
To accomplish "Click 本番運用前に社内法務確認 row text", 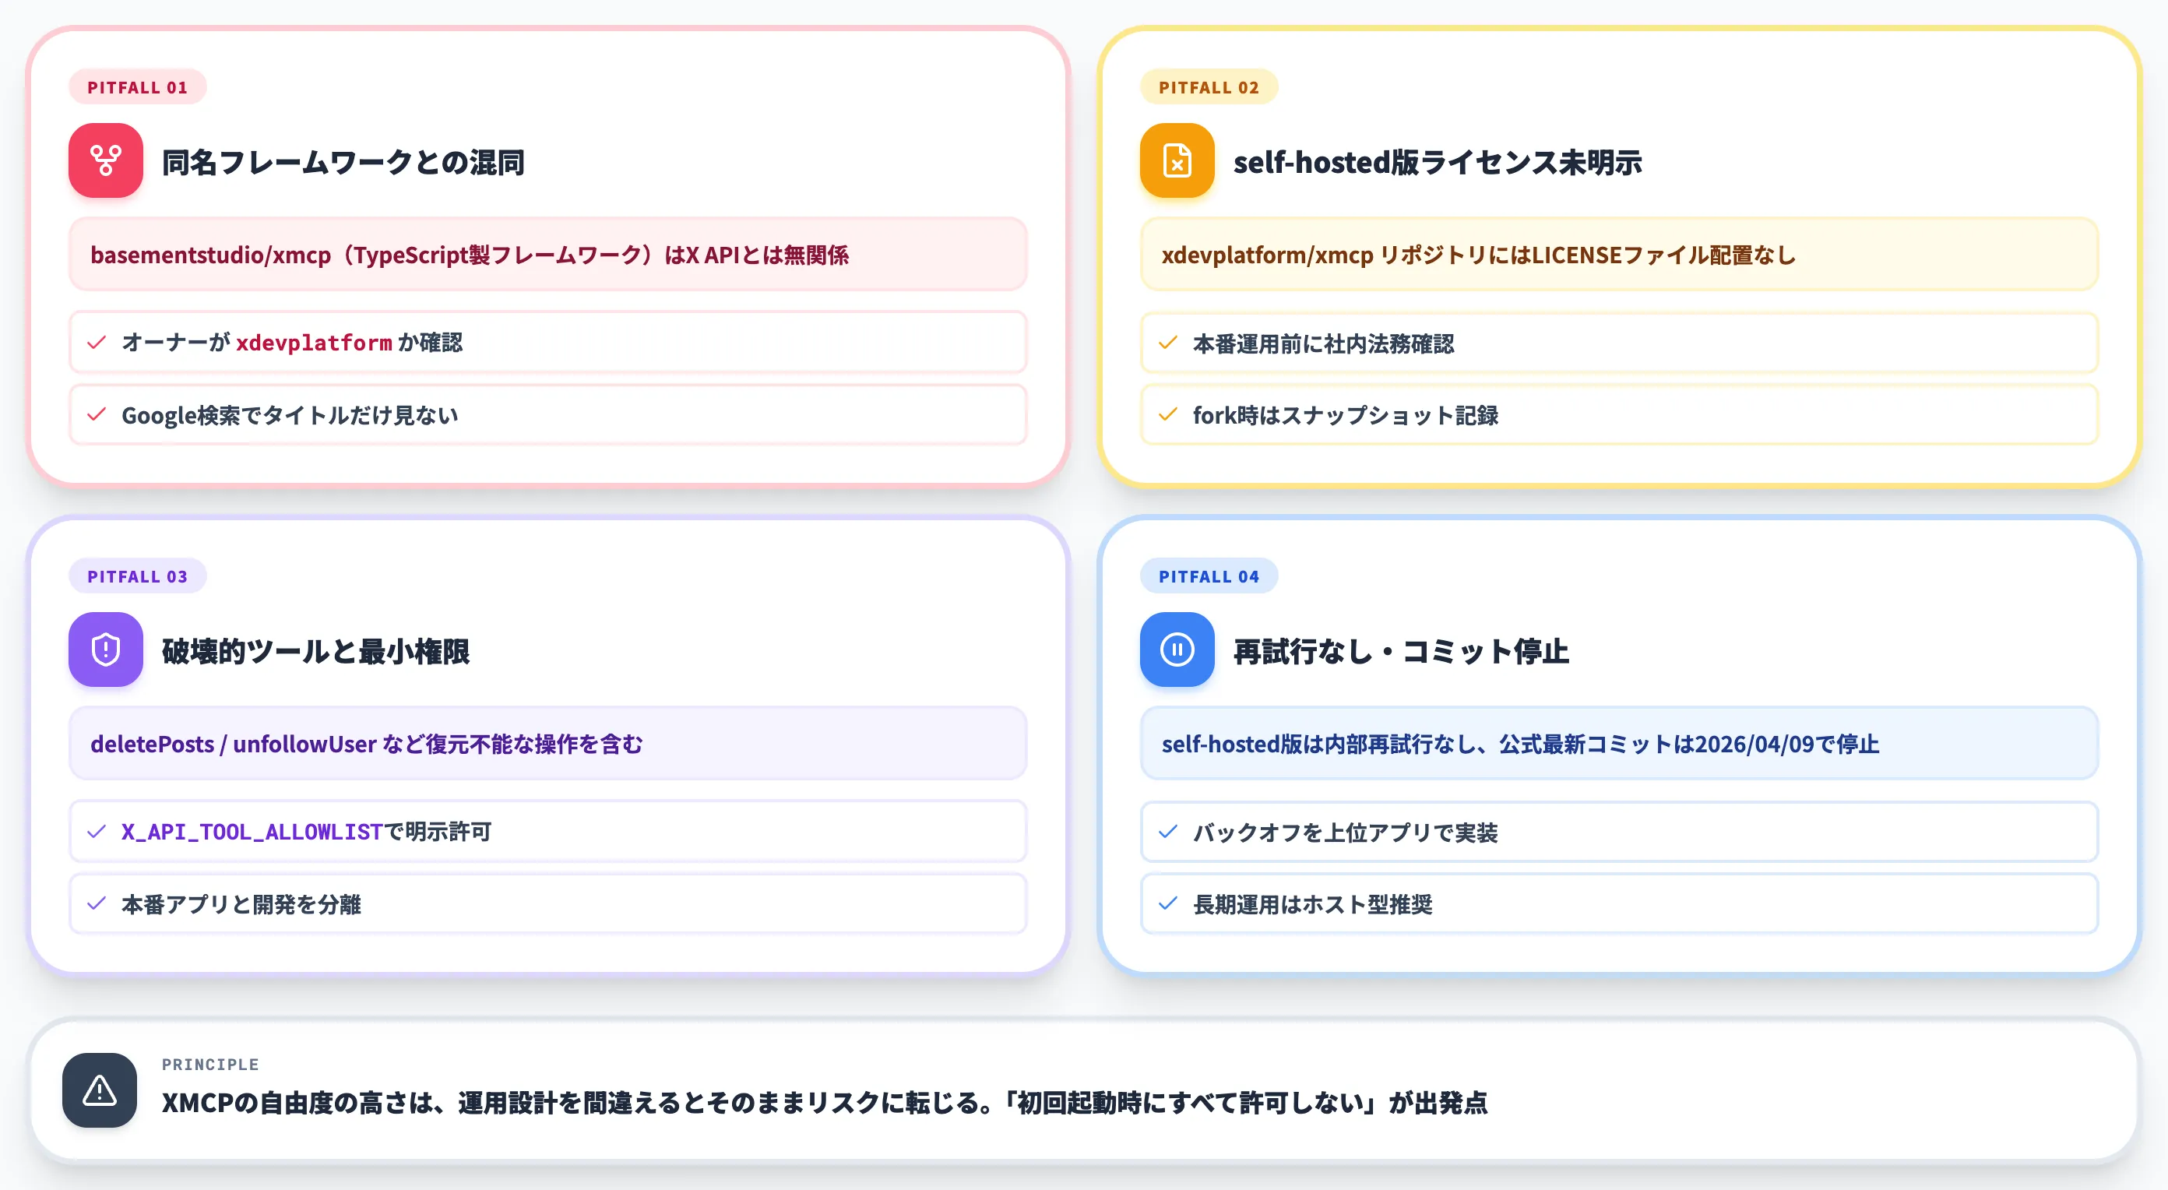I will (1323, 343).
